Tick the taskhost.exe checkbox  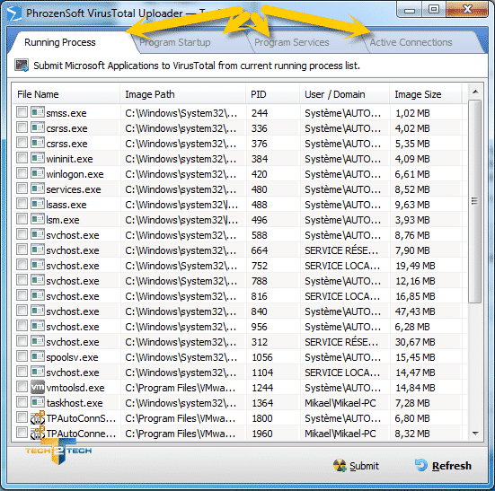pyautogui.click(x=22, y=401)
